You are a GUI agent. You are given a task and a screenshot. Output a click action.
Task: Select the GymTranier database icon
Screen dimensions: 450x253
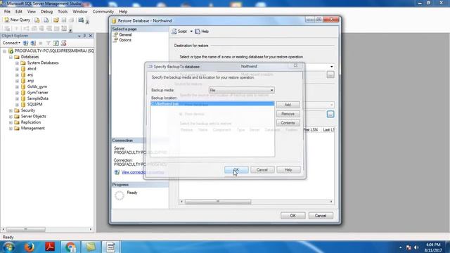(23, 92)
